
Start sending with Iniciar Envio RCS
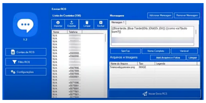click(x=154, y=94)
